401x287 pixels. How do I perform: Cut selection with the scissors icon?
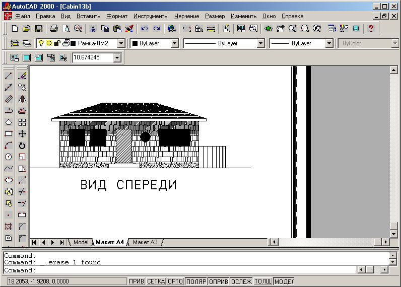93,28
